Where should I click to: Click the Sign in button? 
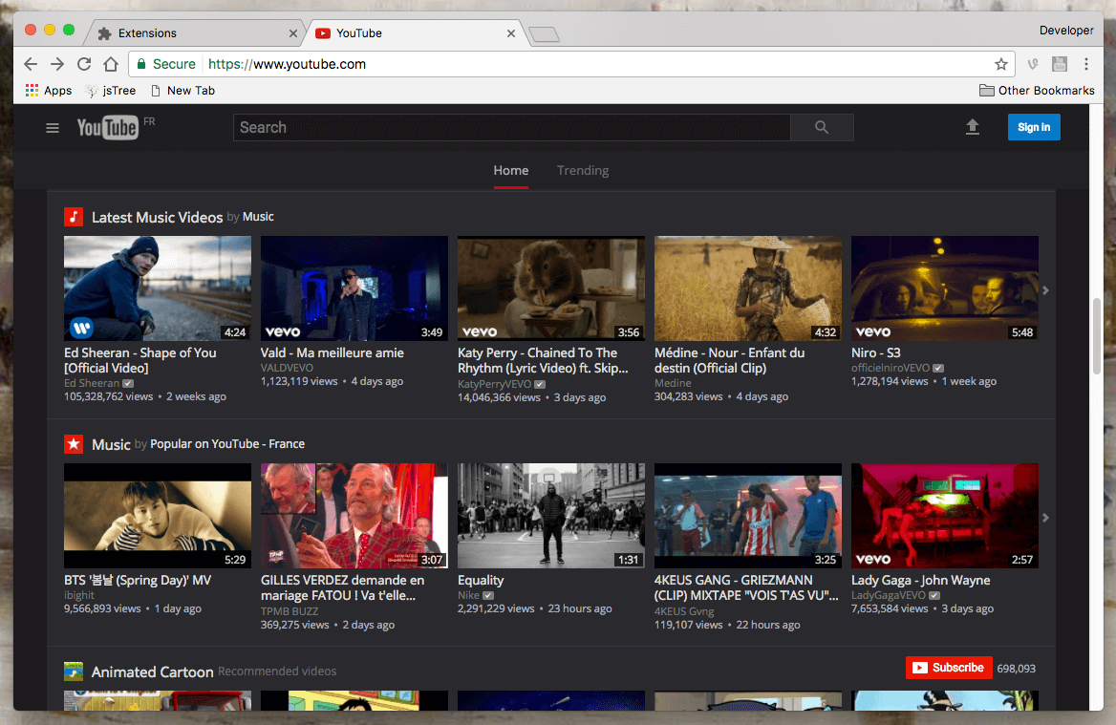tap(1034, 127)
